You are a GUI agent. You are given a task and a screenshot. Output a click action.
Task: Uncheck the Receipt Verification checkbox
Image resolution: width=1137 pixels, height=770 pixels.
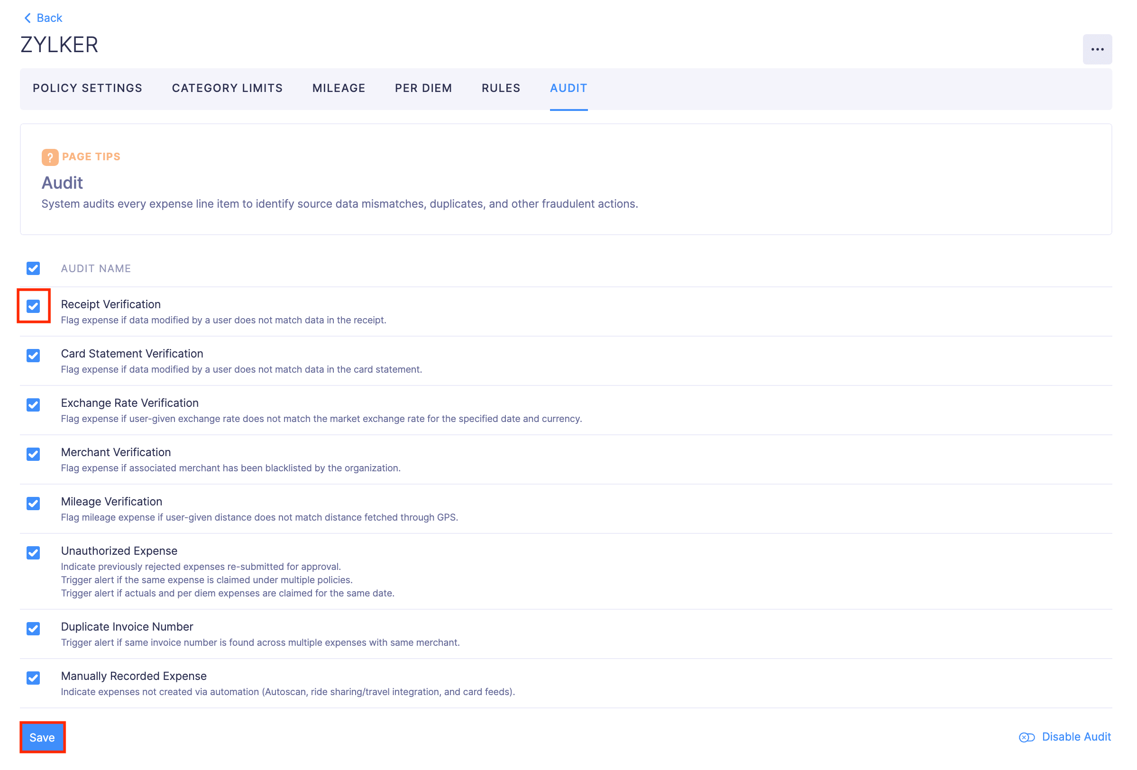pos(33,306)
